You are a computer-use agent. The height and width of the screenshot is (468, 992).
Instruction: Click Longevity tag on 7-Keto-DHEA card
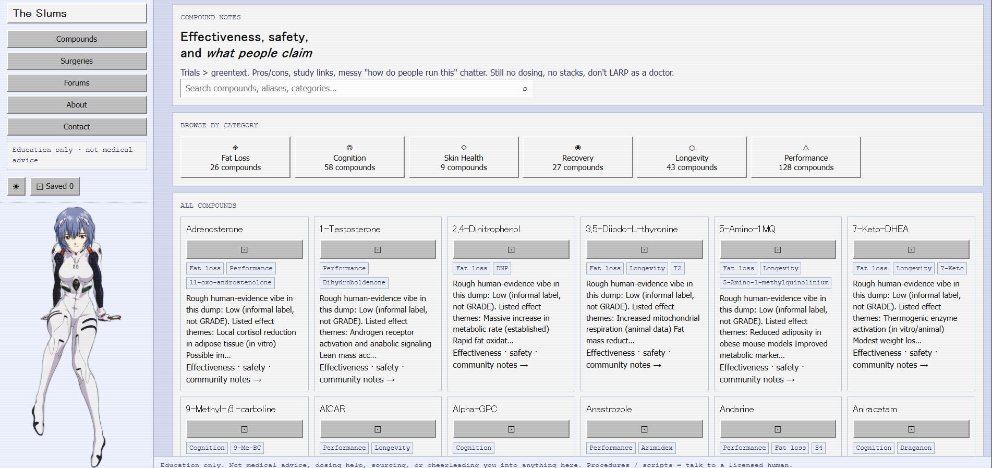(x=914, y=268)
